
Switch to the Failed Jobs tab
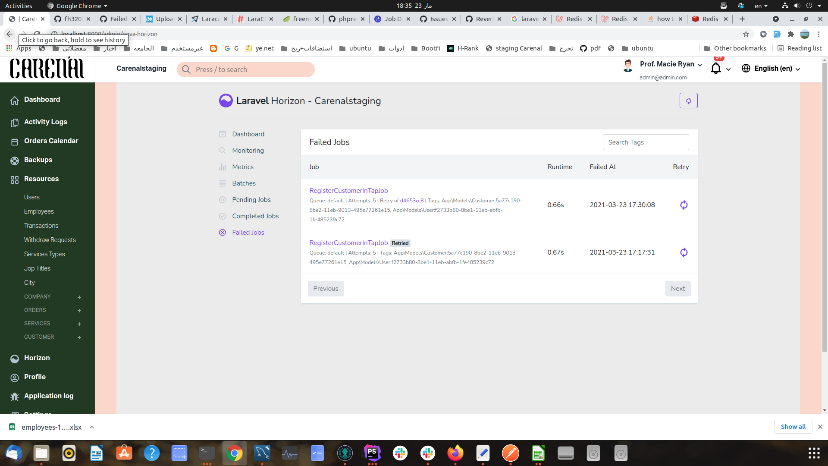click(x=248, y=233)
